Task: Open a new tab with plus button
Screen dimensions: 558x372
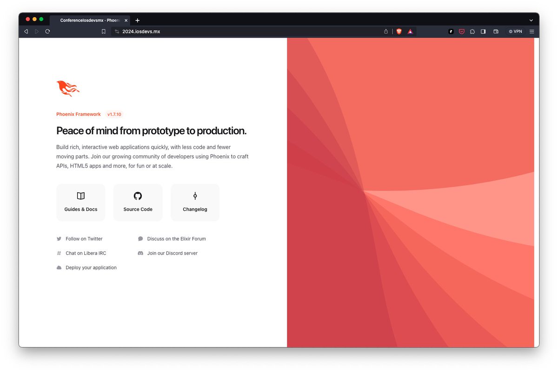Action: 138,20
